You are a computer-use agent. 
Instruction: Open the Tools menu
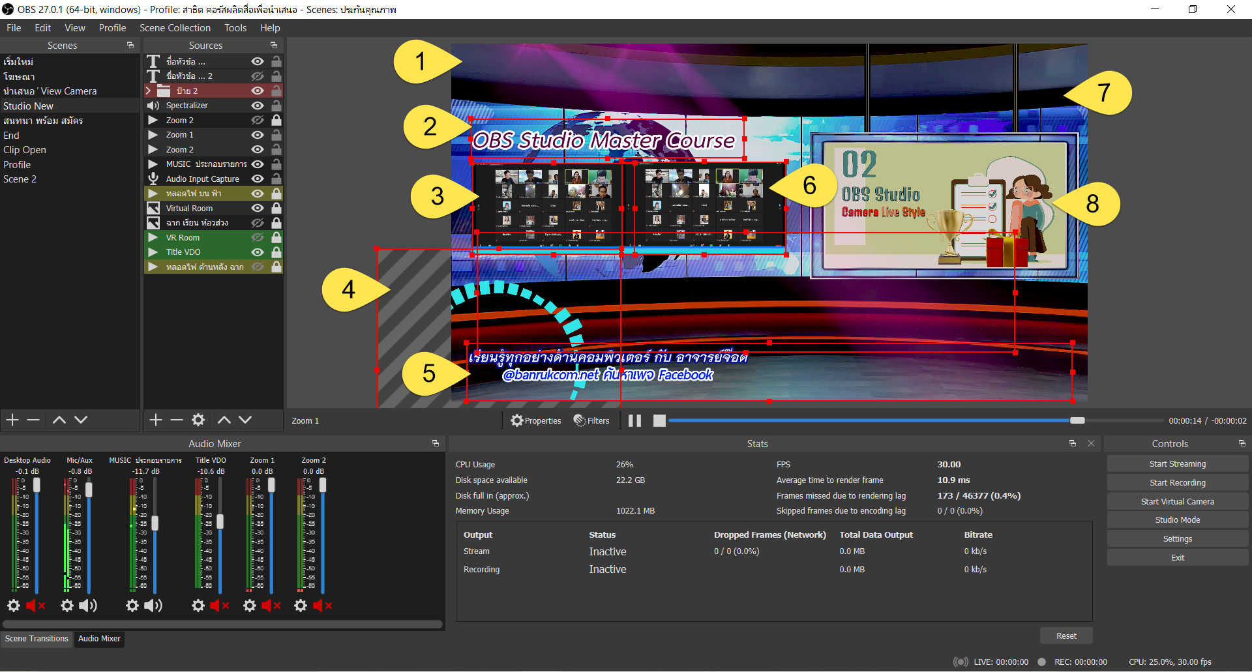(x=235, y=27)
